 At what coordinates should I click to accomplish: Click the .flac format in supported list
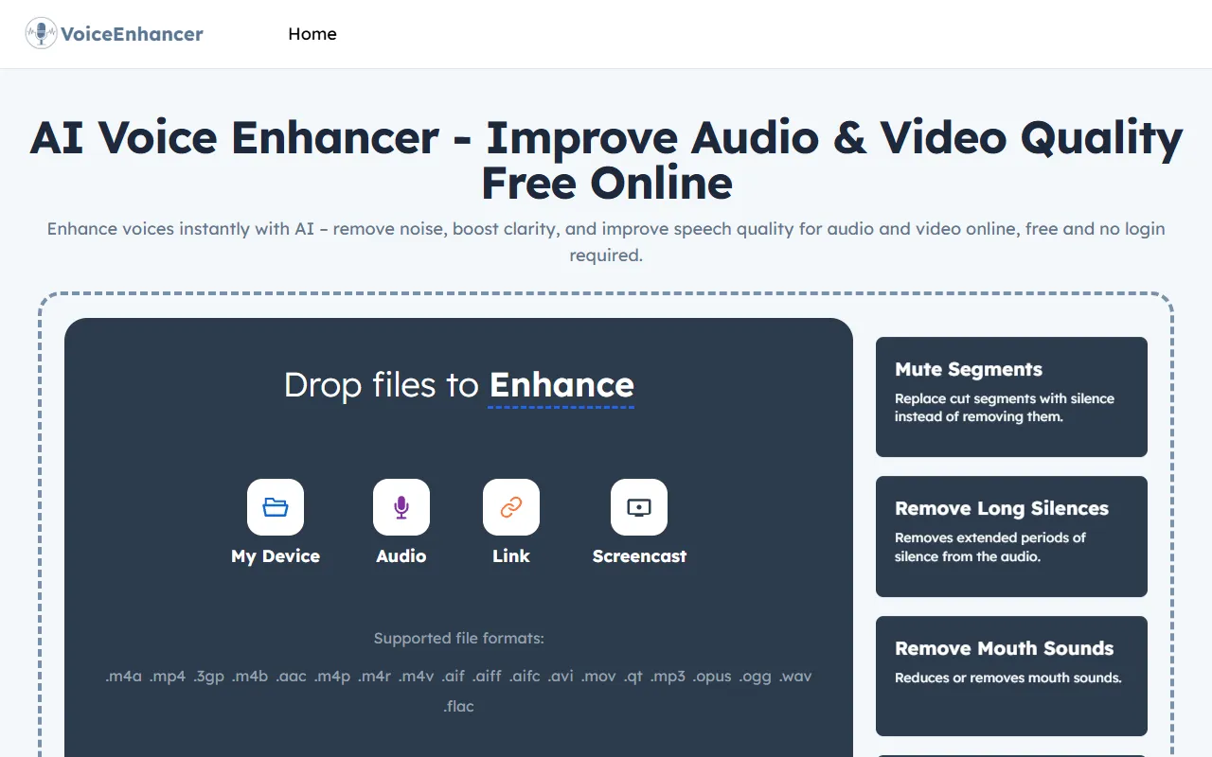coord(459,707)
